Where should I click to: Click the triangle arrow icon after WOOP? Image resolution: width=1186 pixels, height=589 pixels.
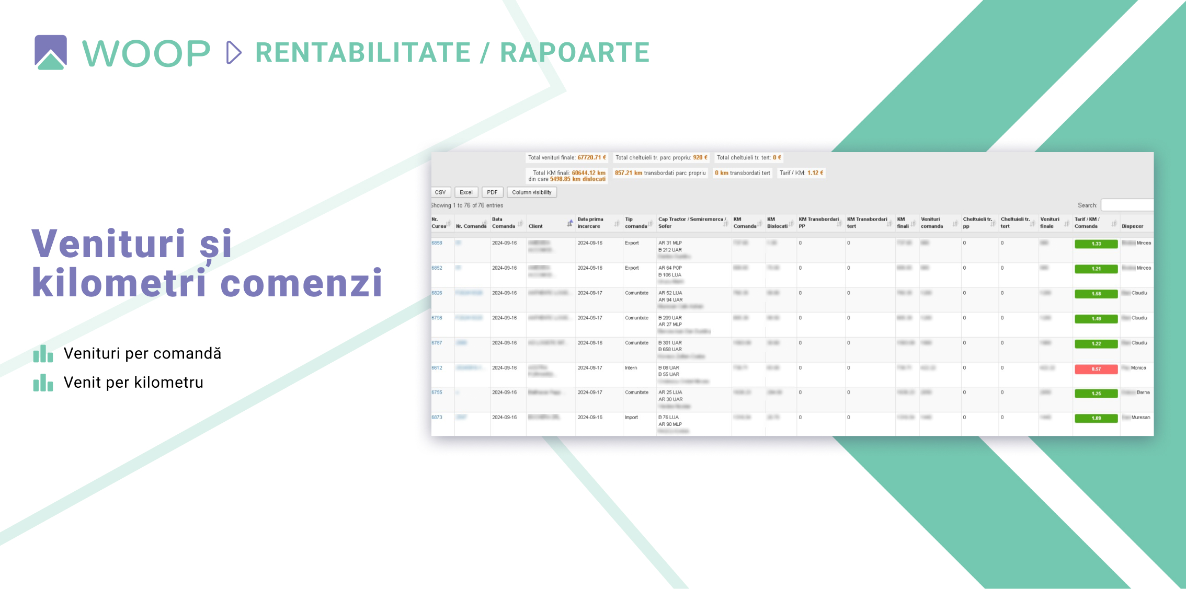coord(234,53)
